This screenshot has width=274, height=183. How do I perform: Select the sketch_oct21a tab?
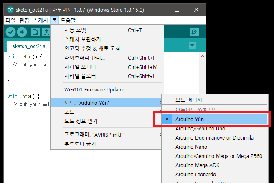tap(29, 46)
